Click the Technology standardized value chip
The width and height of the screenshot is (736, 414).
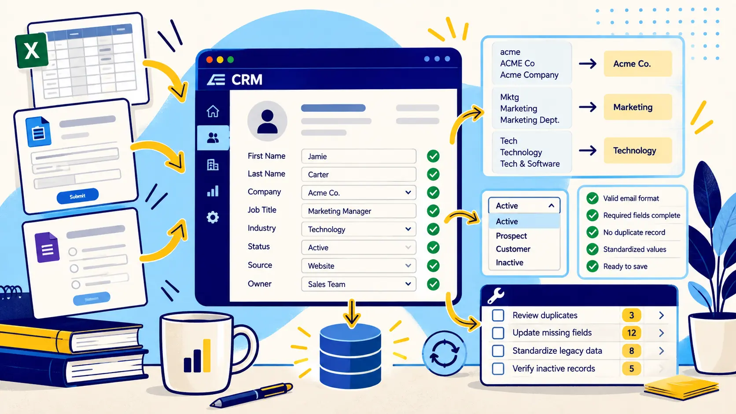[x=638, y=150]
